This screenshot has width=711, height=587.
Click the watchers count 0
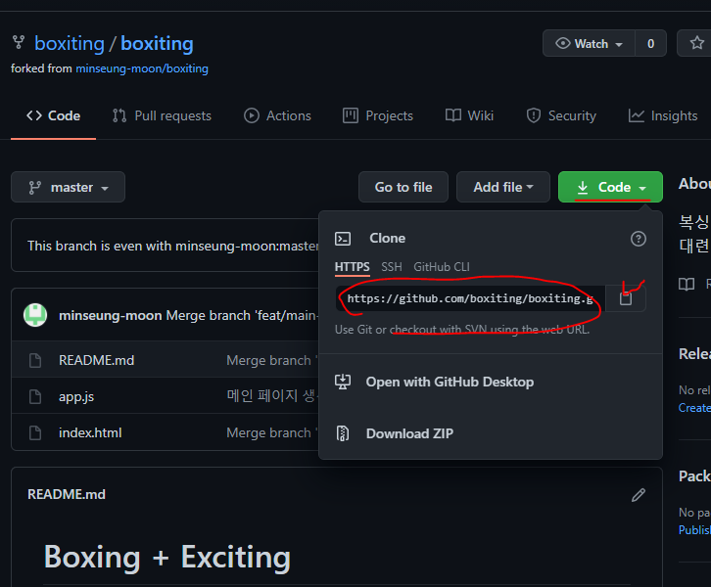pyautogui.click(x=650, y=43)
